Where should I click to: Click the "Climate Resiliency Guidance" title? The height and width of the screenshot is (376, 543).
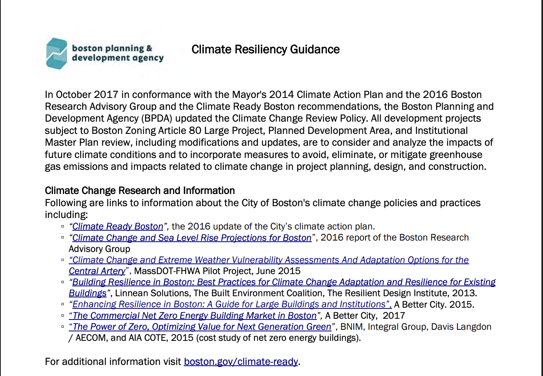coord(266,49)
